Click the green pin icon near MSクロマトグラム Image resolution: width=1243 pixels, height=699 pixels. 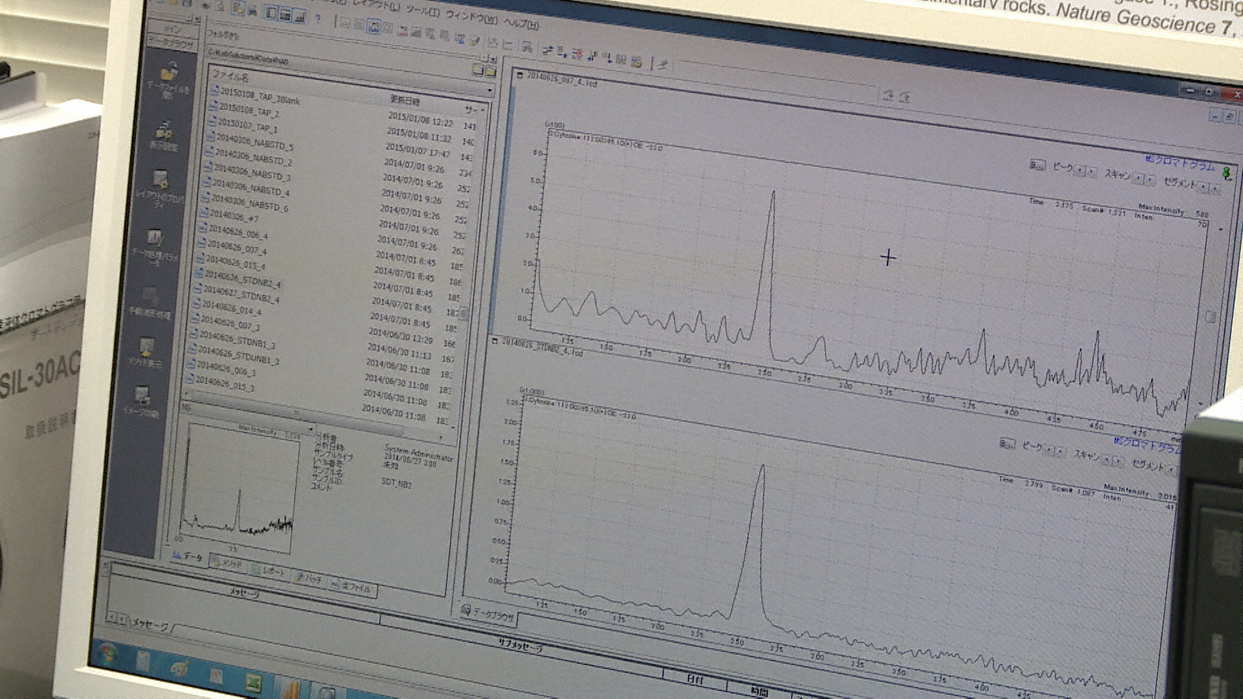tap(1226, 173)
